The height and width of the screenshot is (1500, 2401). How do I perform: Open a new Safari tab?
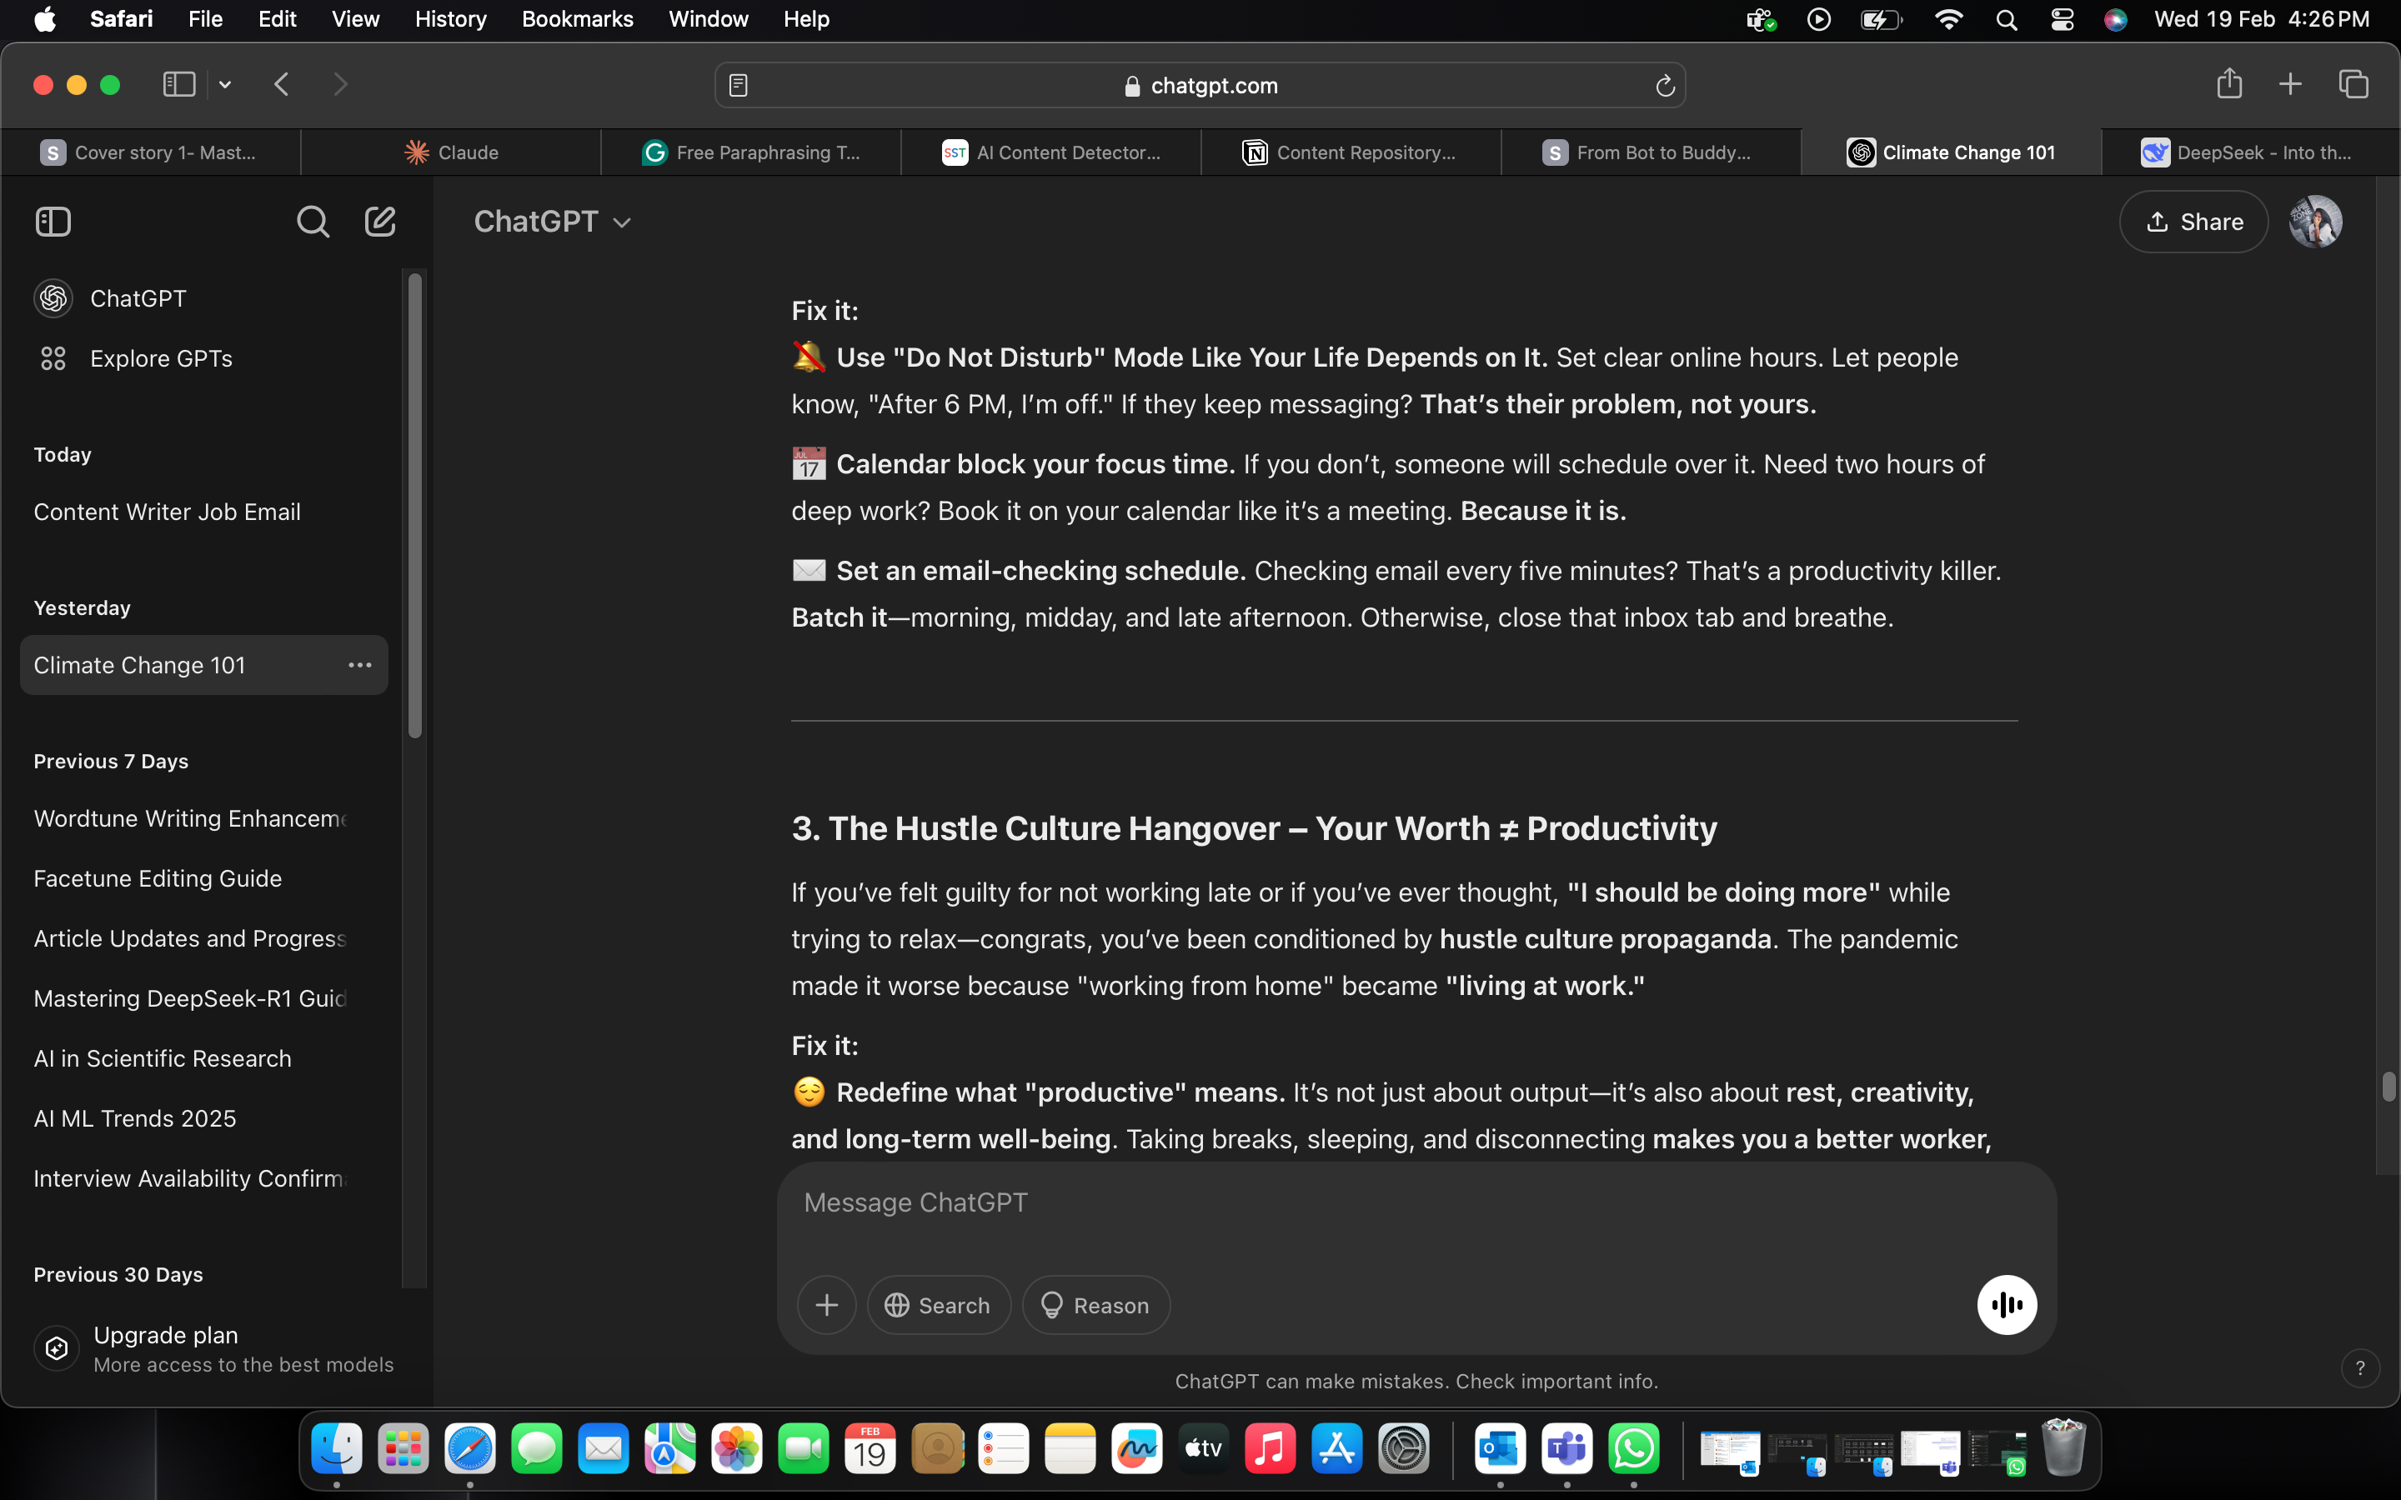click(x=2290, y=84)
